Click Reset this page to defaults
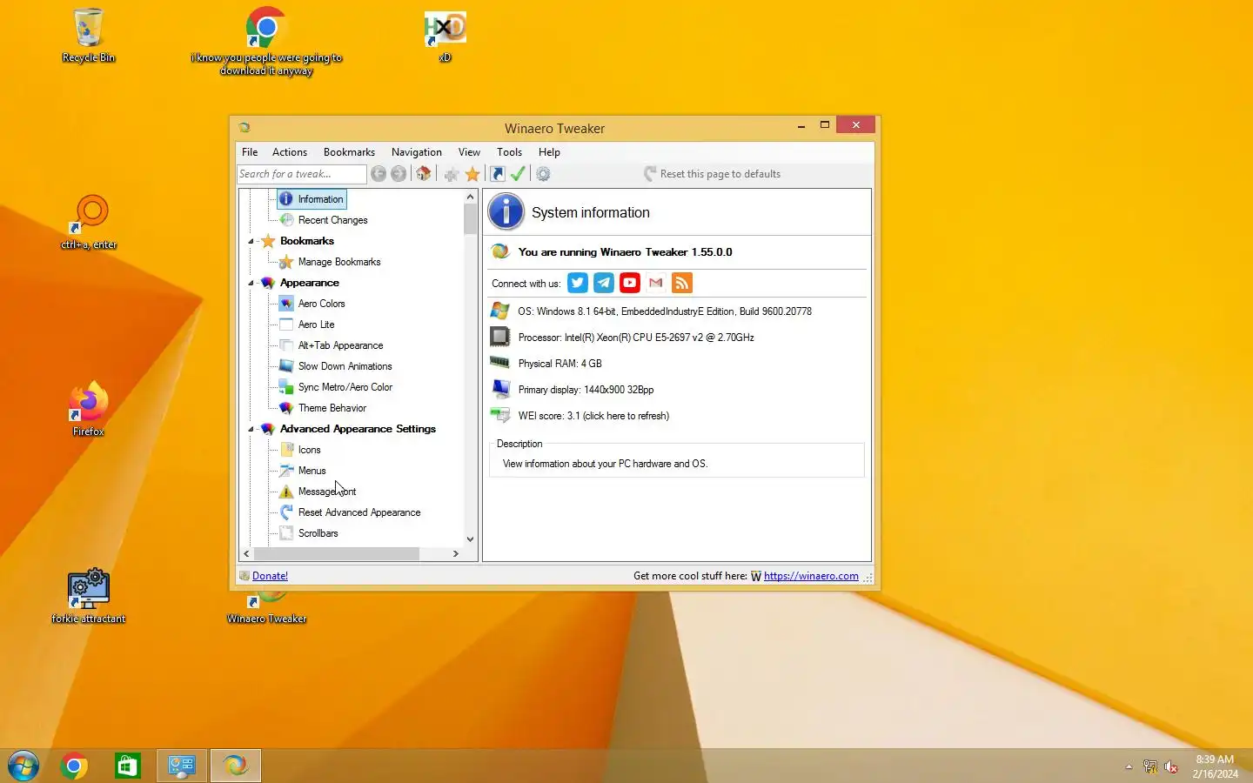The height and width of the screenshot is (783, 1253). tap(712, 174)
